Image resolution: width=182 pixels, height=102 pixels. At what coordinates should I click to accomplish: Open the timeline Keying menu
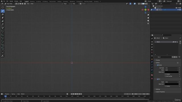[x=14, y=94]
